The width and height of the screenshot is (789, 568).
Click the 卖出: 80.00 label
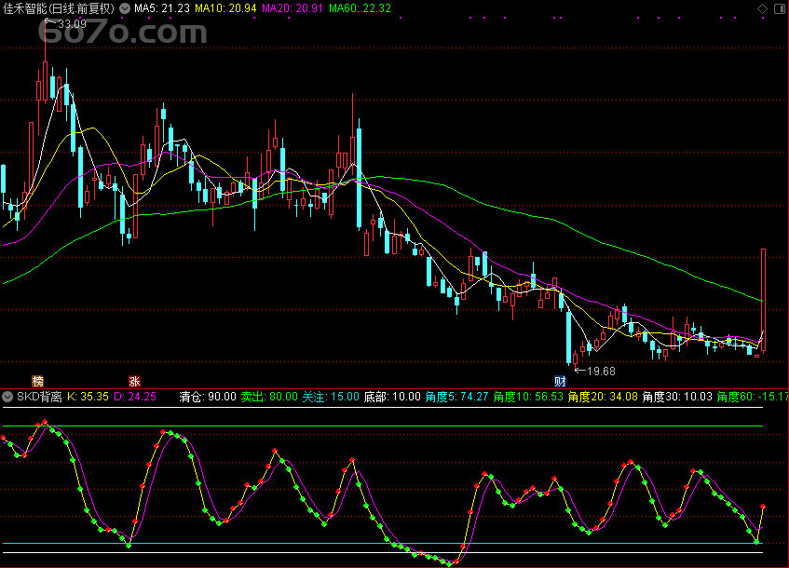pos(269,397)
